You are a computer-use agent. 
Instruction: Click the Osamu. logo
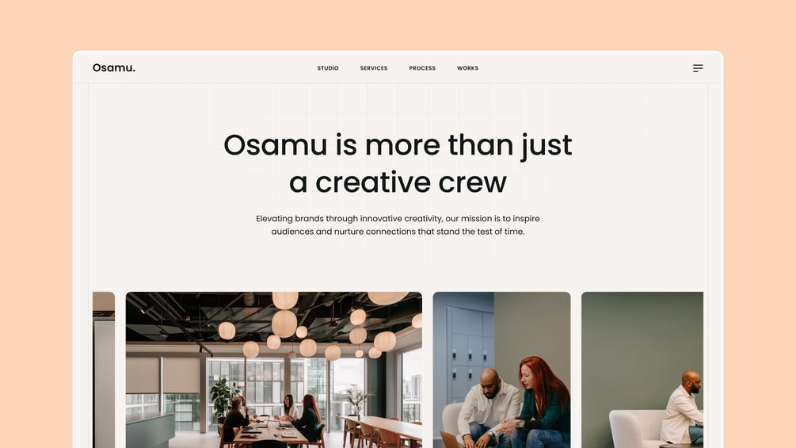114,67
